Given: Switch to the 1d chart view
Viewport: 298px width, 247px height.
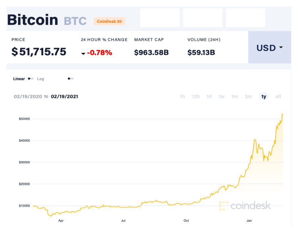Looking at the screenshot, I should (209, 96).
